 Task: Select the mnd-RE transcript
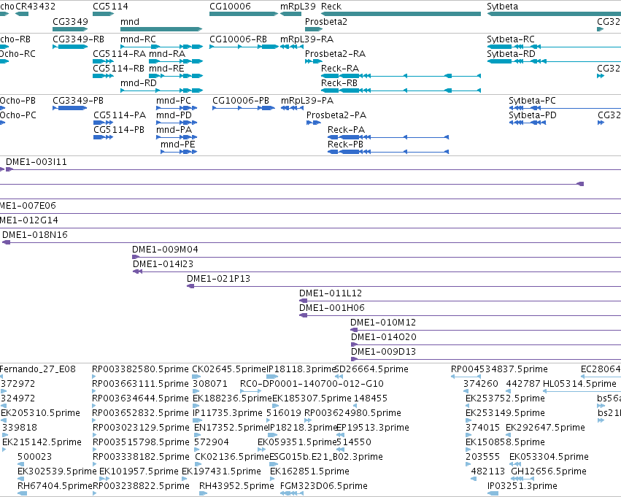[x=176, y=76]
